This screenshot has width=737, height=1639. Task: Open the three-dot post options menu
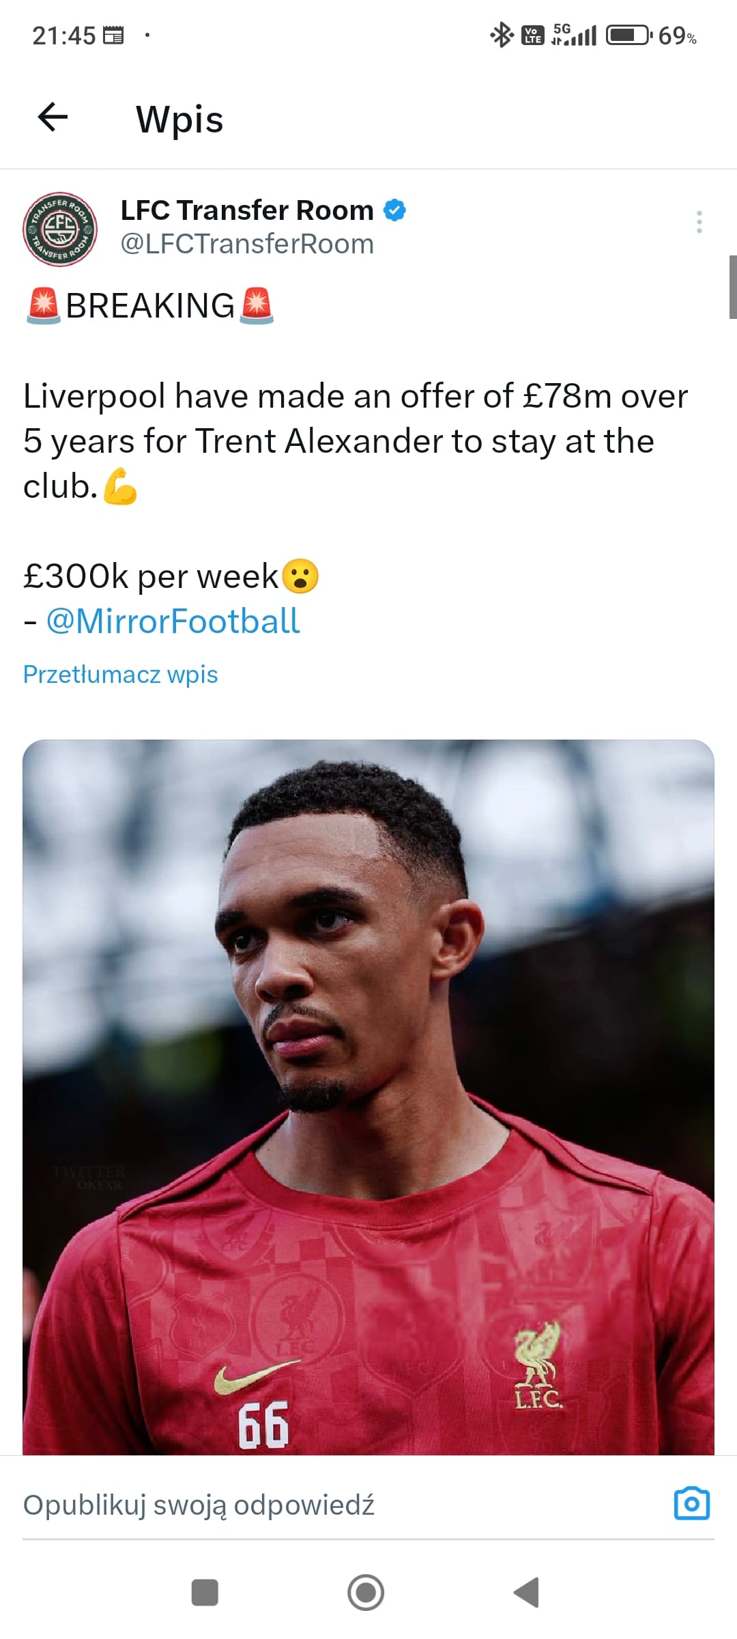[x=699, y=222]
